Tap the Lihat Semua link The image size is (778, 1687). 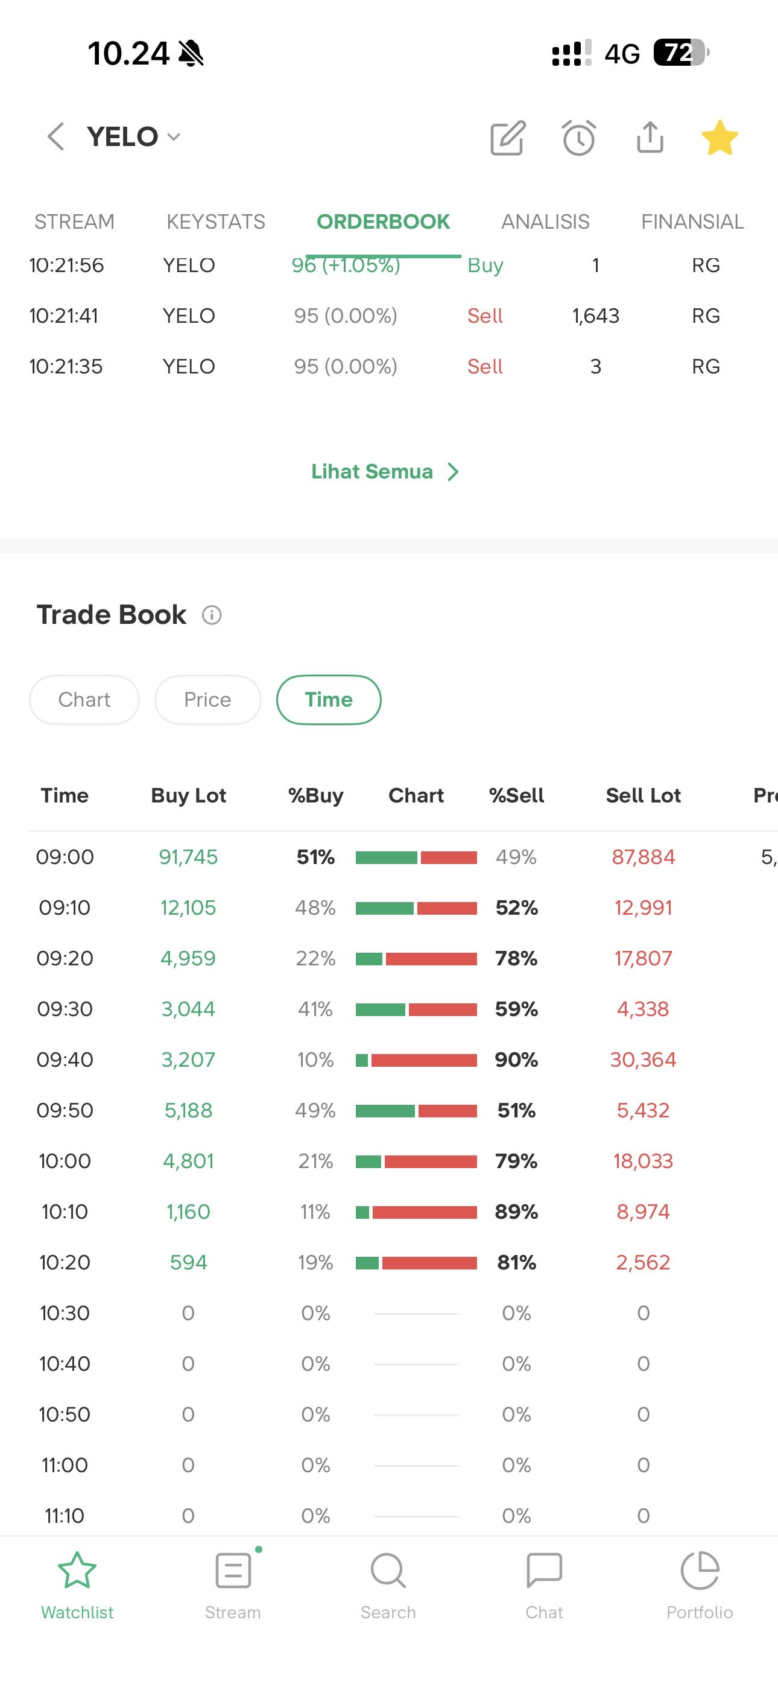click(385, 471)
